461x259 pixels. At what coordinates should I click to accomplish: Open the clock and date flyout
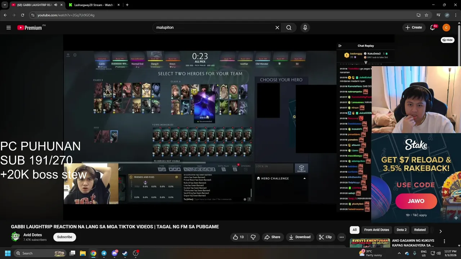[450, 253]
